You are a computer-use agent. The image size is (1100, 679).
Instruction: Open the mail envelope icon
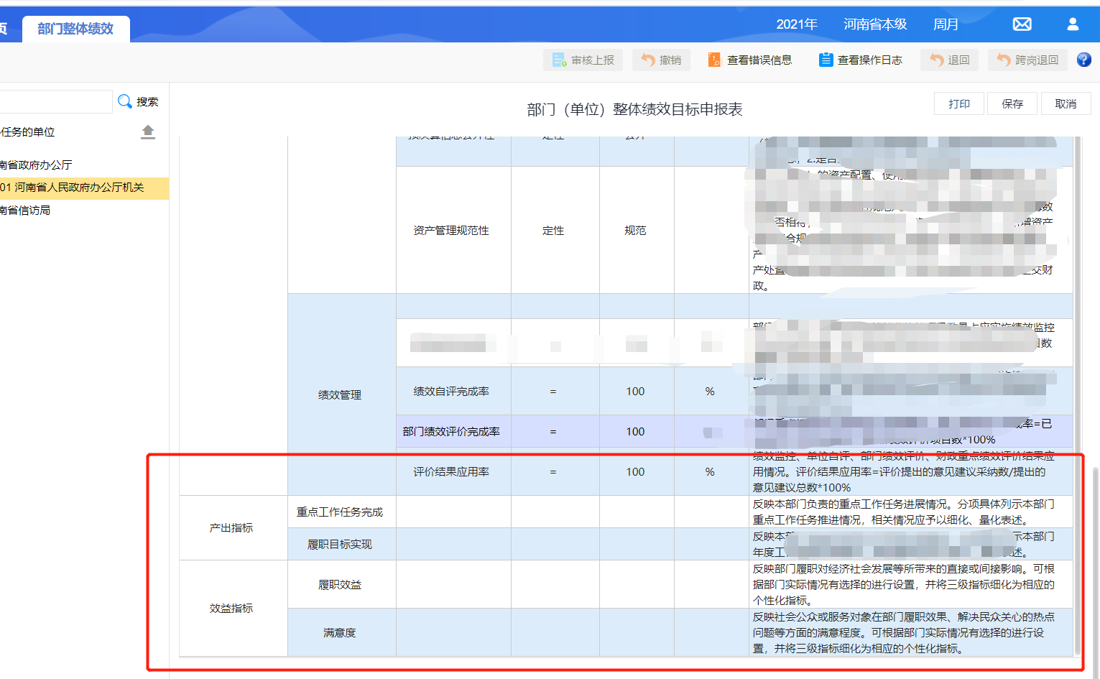(x=1022, y=23)
